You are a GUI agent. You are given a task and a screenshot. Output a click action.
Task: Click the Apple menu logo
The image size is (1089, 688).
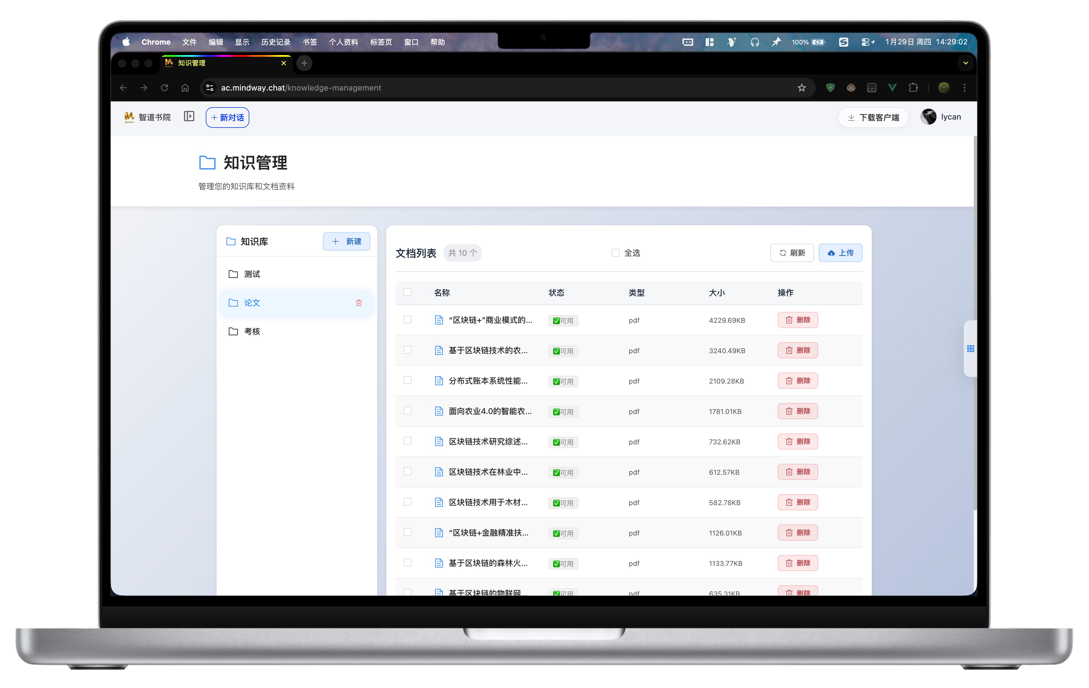pos(126,42)
